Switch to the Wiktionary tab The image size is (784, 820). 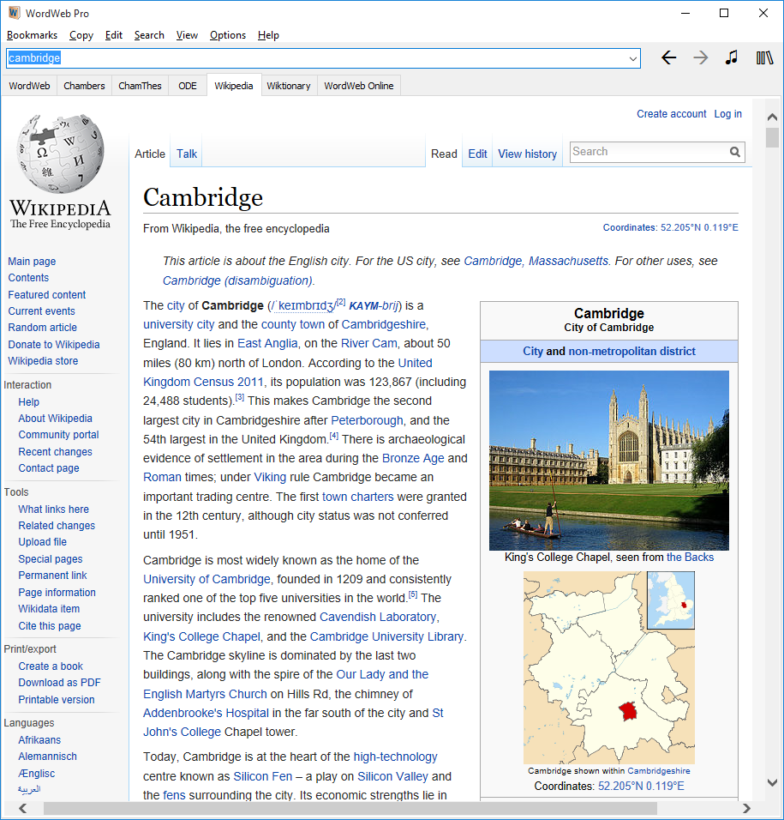[x=288, y=86]
